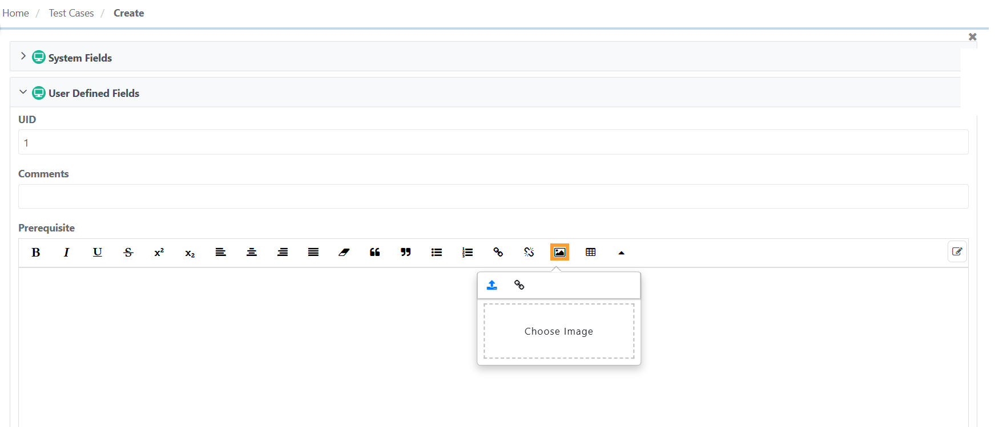Click the closing quote icon
Viewport: 995px width, 427px height.
click(x=405, y=252)
